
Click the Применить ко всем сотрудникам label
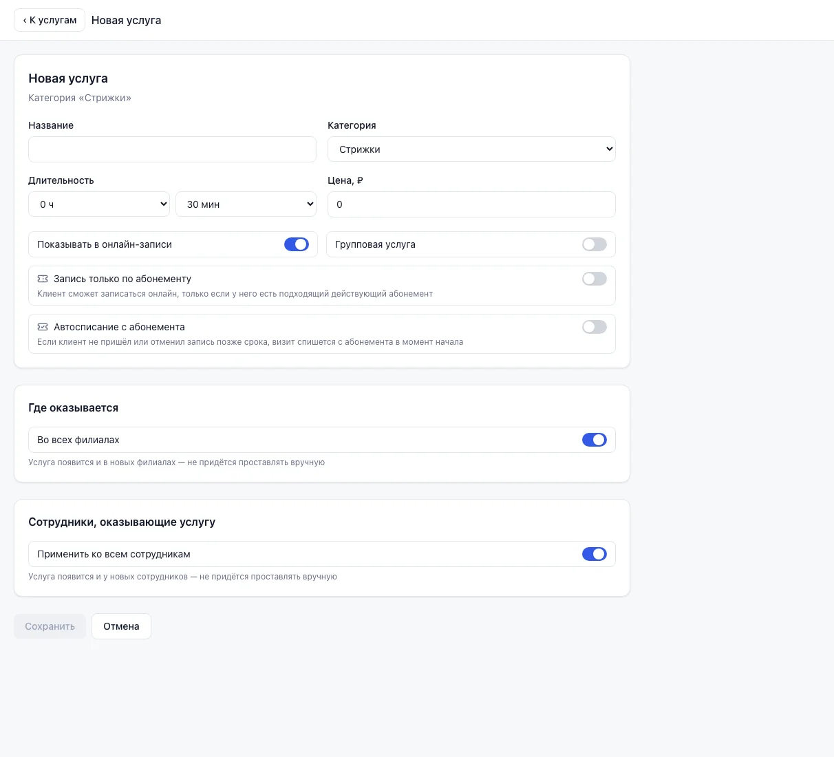[114, 554]
